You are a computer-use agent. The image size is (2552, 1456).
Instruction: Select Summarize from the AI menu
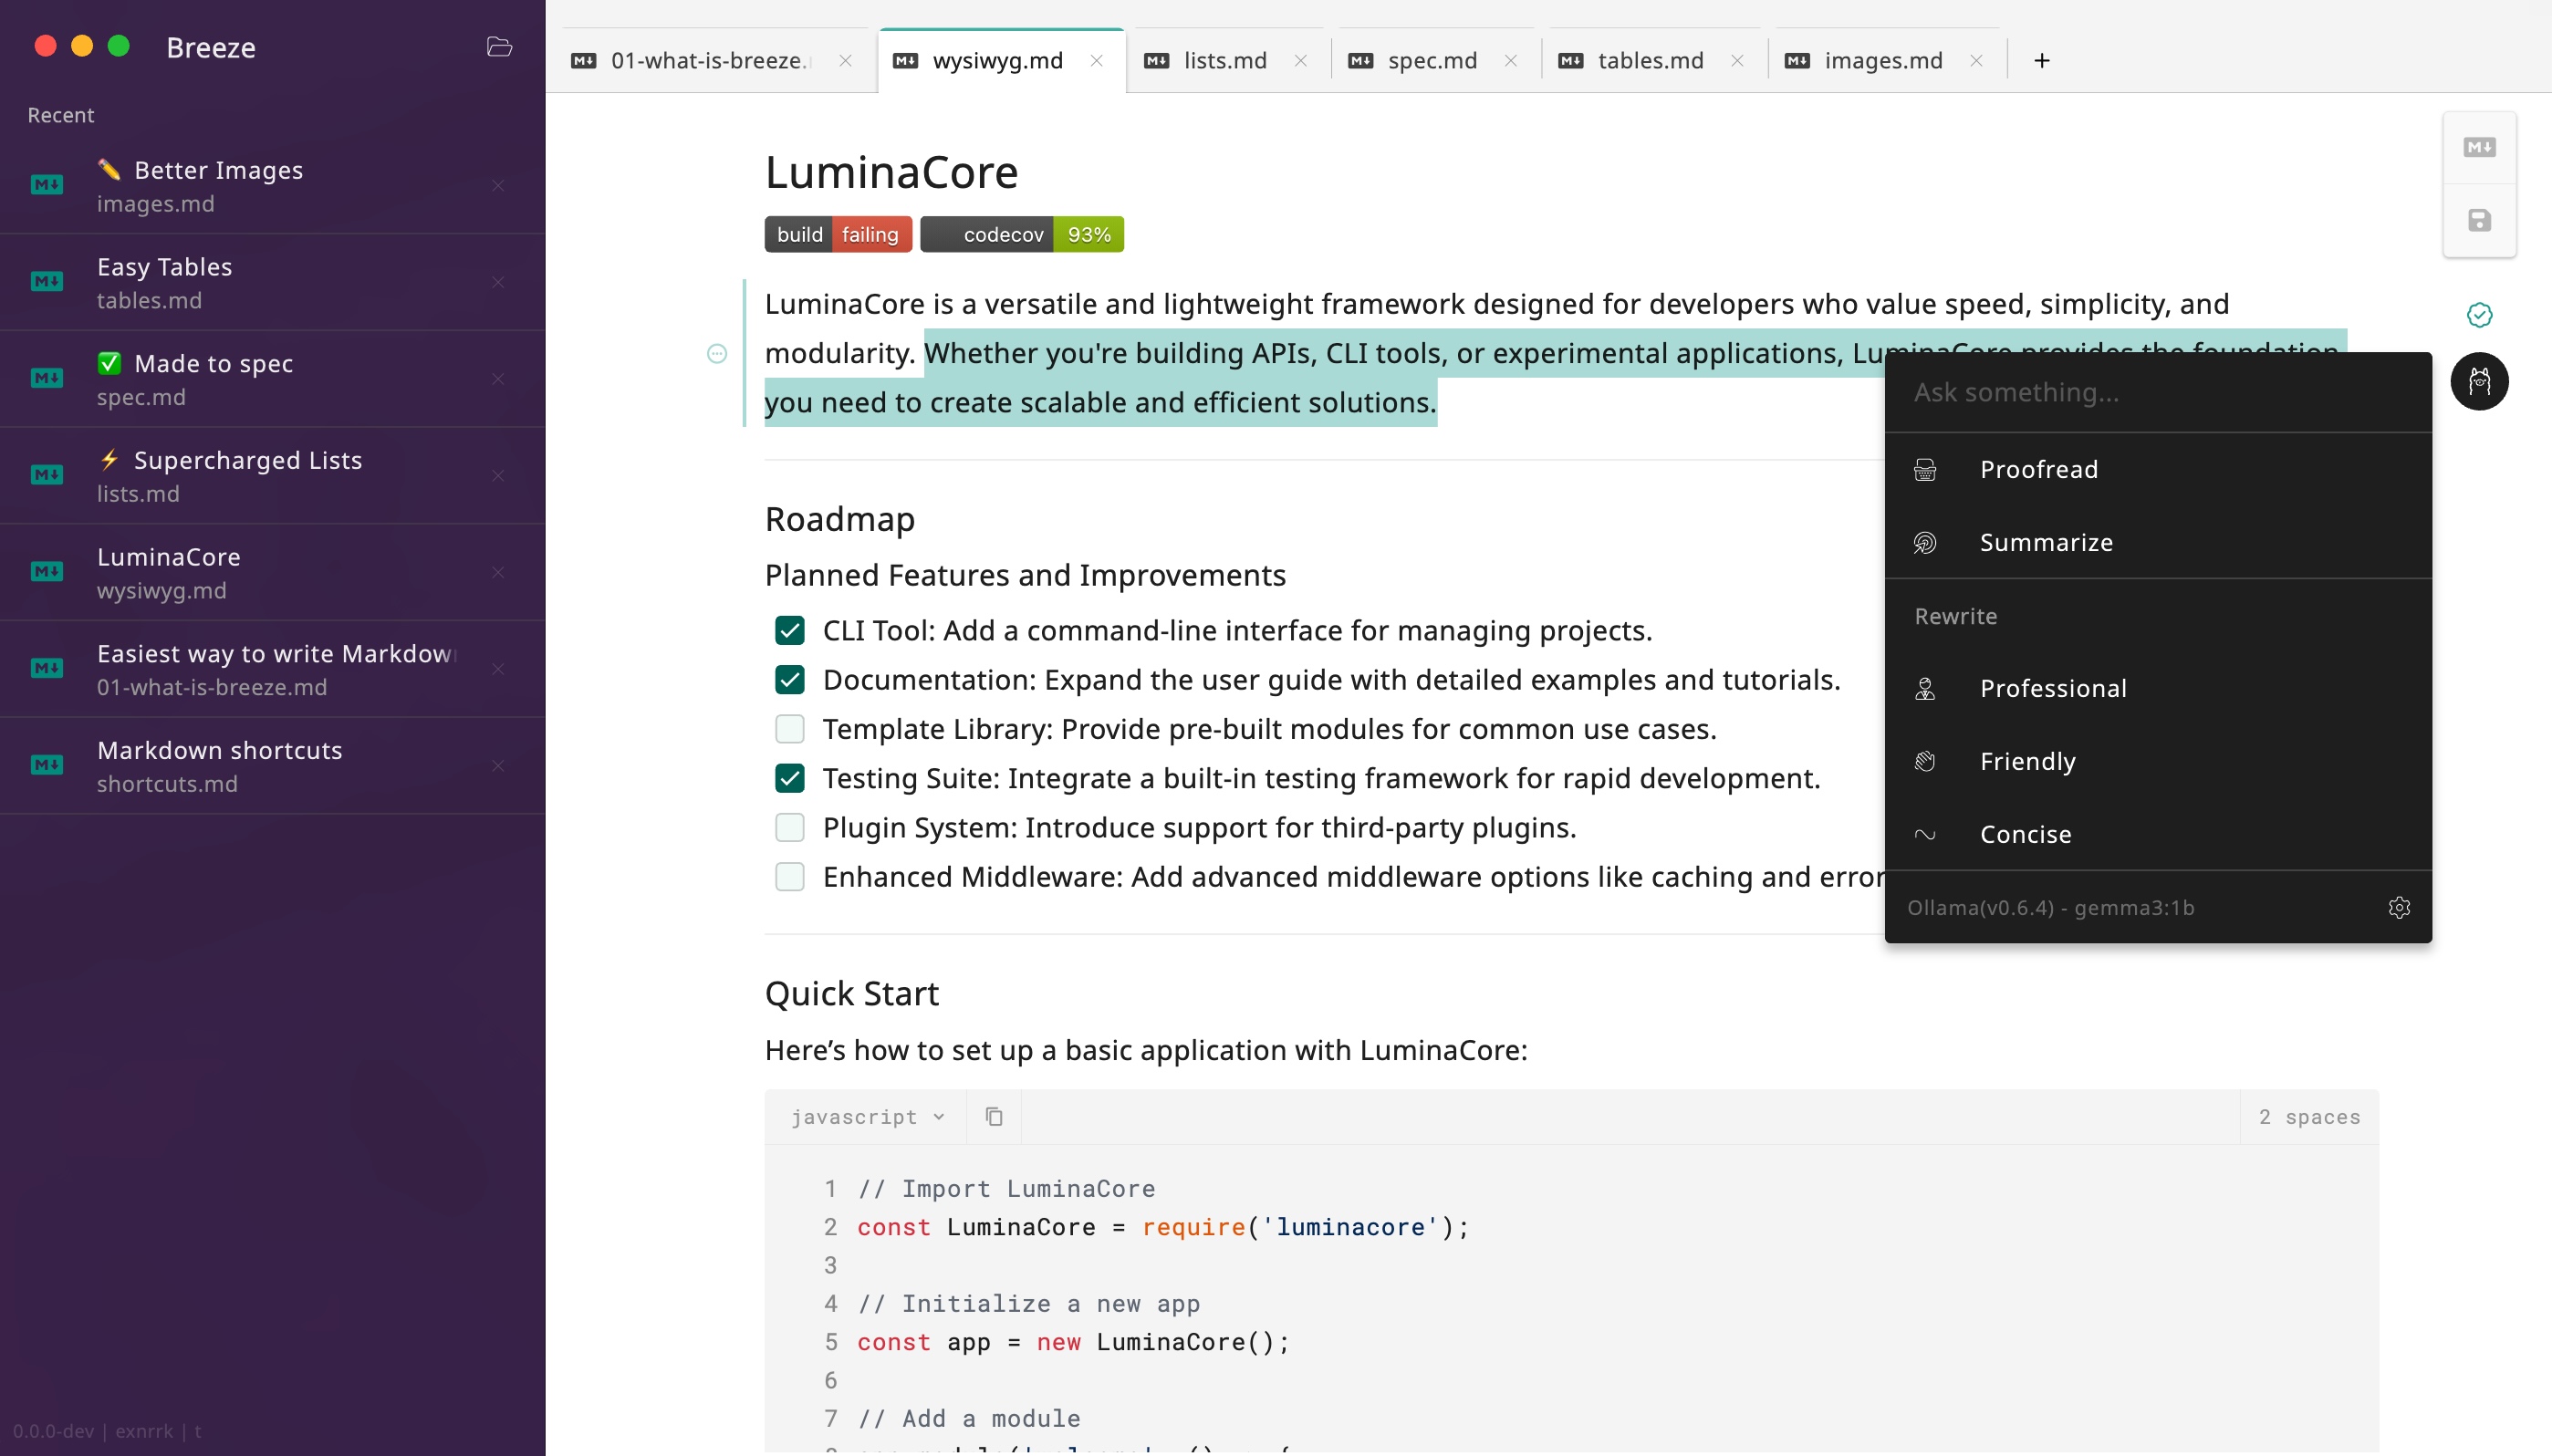point(2044,541)
